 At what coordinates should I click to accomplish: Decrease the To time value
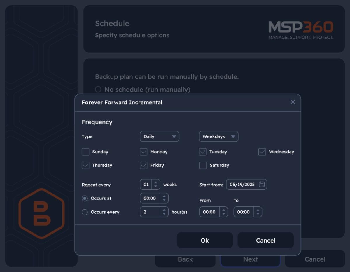click(x=258, y=214)
